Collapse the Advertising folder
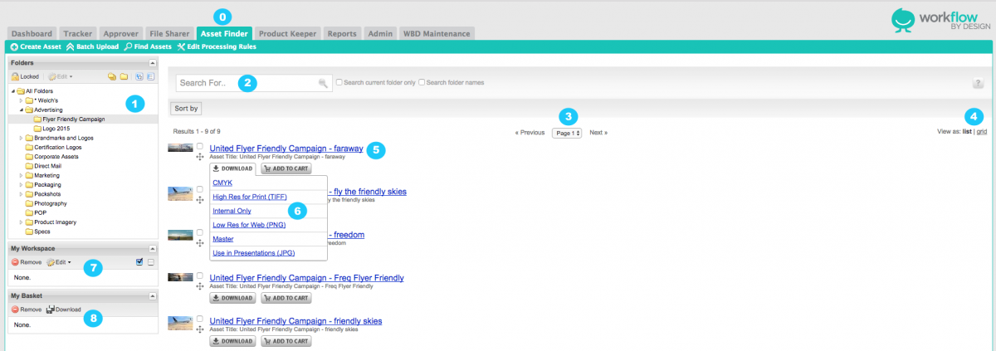 [22, 110]
